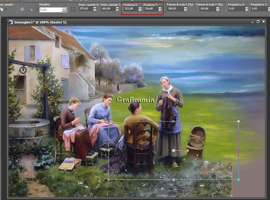This screenshot has width=270, height=200.
Task: Click the rotation pivot circle in selection
Action: point(173,150)
